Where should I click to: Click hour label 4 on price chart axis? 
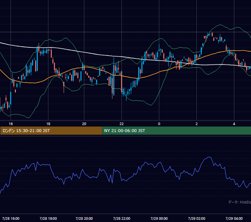point(234,124)
